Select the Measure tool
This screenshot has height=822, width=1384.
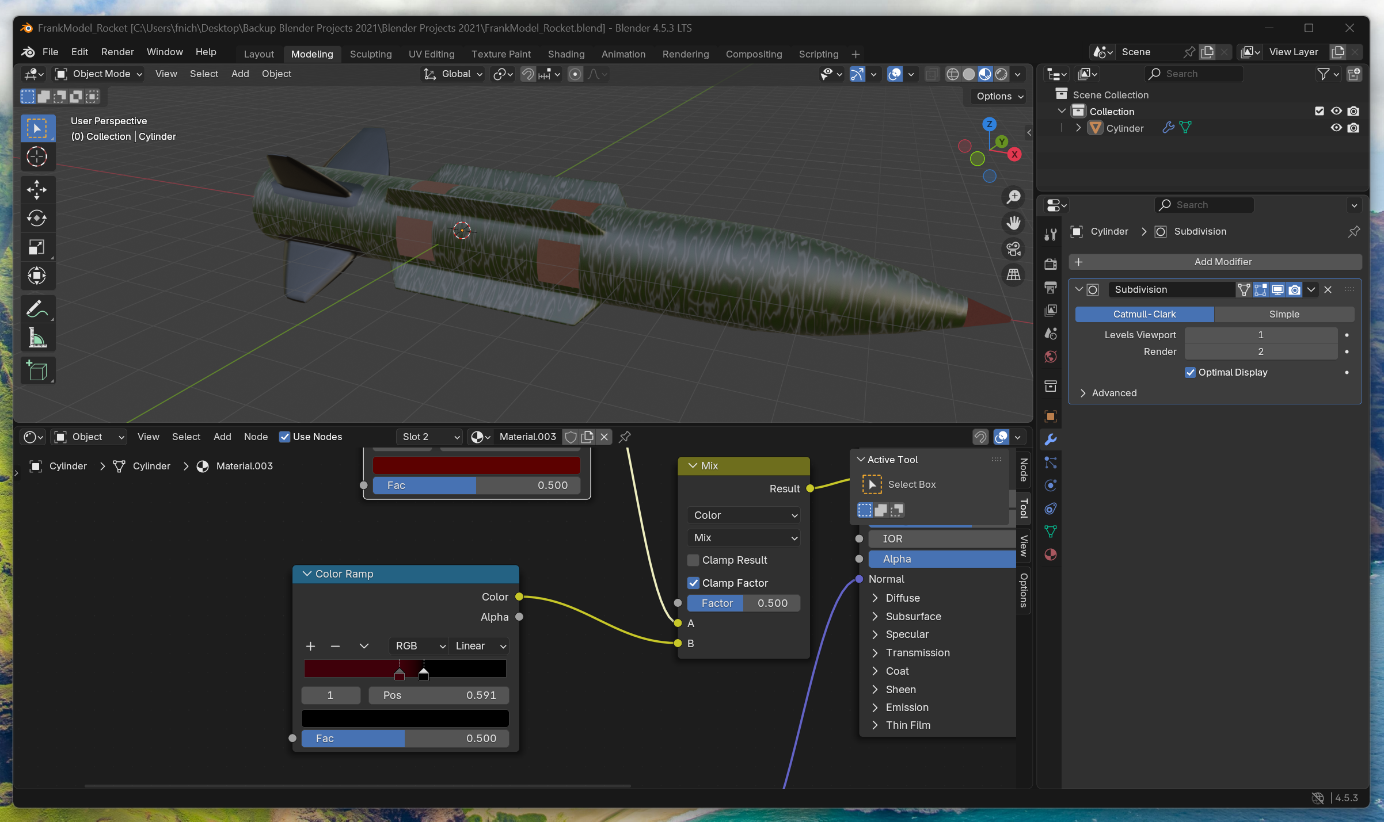click(x=37, y=338)
